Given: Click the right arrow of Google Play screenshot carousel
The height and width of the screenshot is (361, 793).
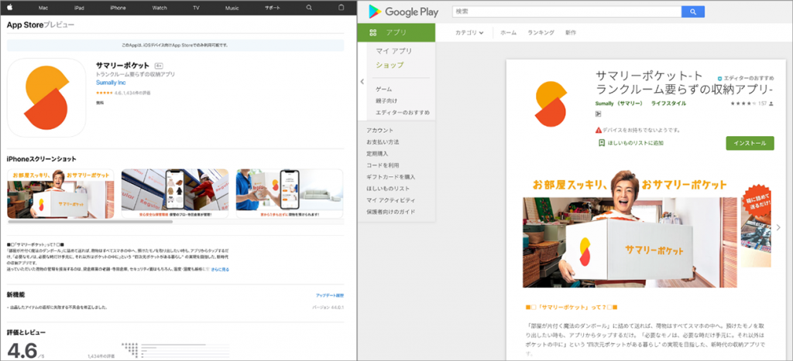Looking at the screenshot, I should (x=778, y=228).
